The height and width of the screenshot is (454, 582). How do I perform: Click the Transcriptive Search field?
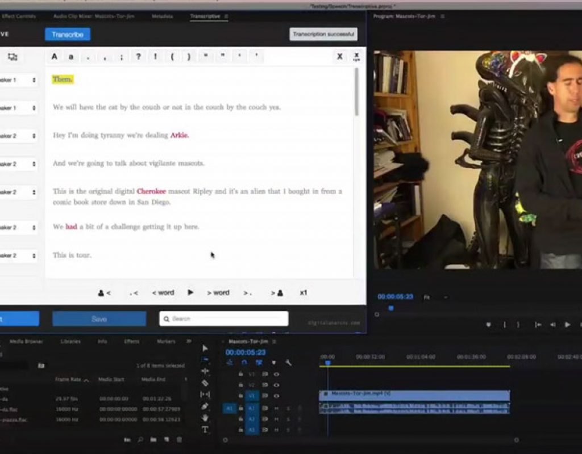pos(223,319)
